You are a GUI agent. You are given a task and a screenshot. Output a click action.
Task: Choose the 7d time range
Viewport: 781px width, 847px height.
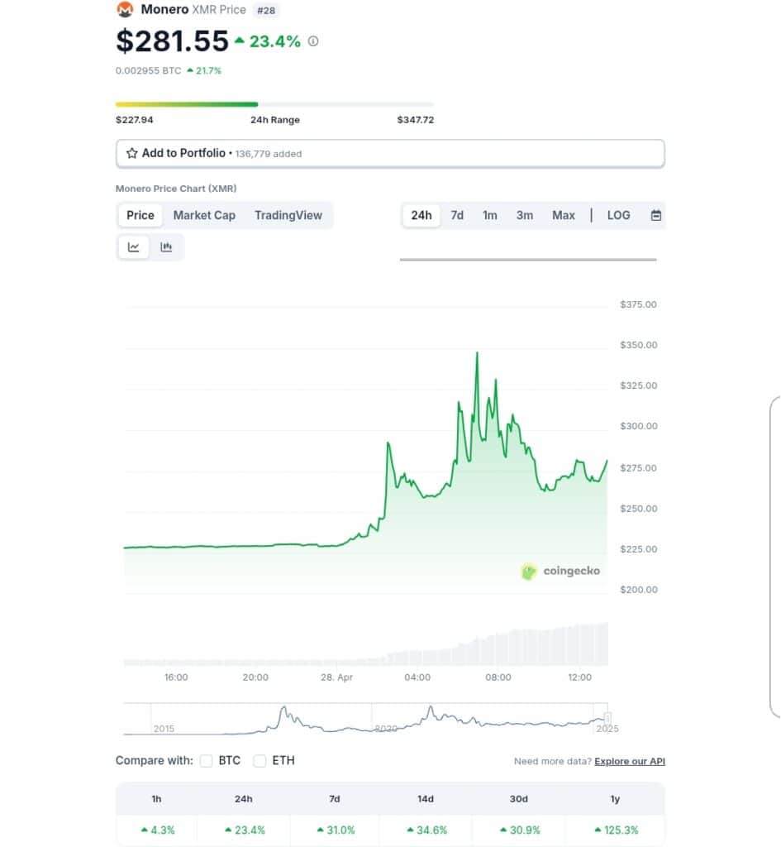point(457,216)
